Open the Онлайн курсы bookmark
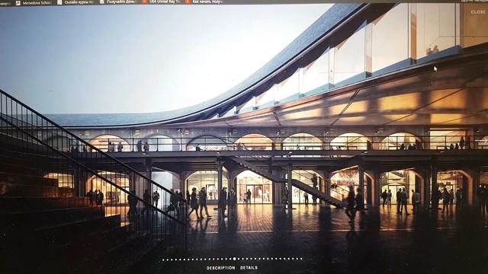The width and height of the screenshot is (488, 274). [x=75, y=2]
